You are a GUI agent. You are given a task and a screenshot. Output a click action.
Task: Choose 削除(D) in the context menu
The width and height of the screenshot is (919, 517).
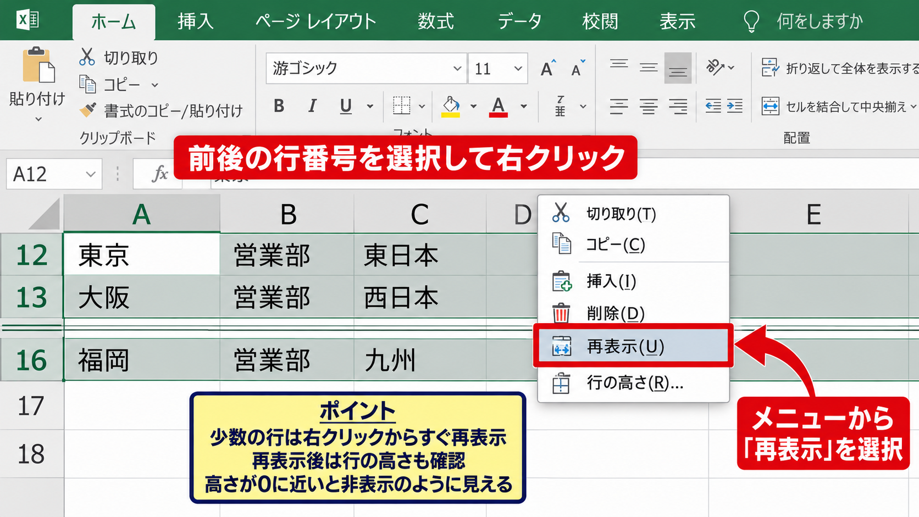(x=633, y=313)
